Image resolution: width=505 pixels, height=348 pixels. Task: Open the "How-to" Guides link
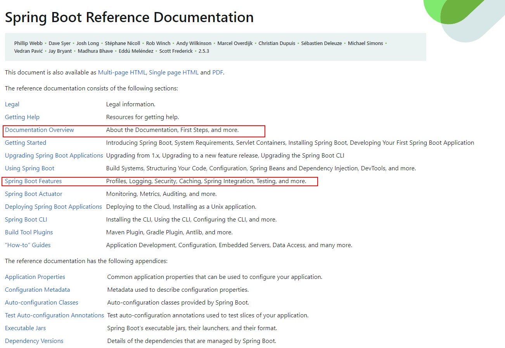coord(28,245)
